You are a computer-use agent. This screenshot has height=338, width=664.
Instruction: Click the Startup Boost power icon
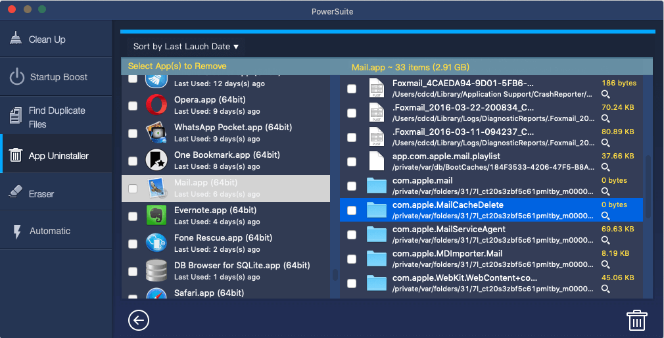16,77
